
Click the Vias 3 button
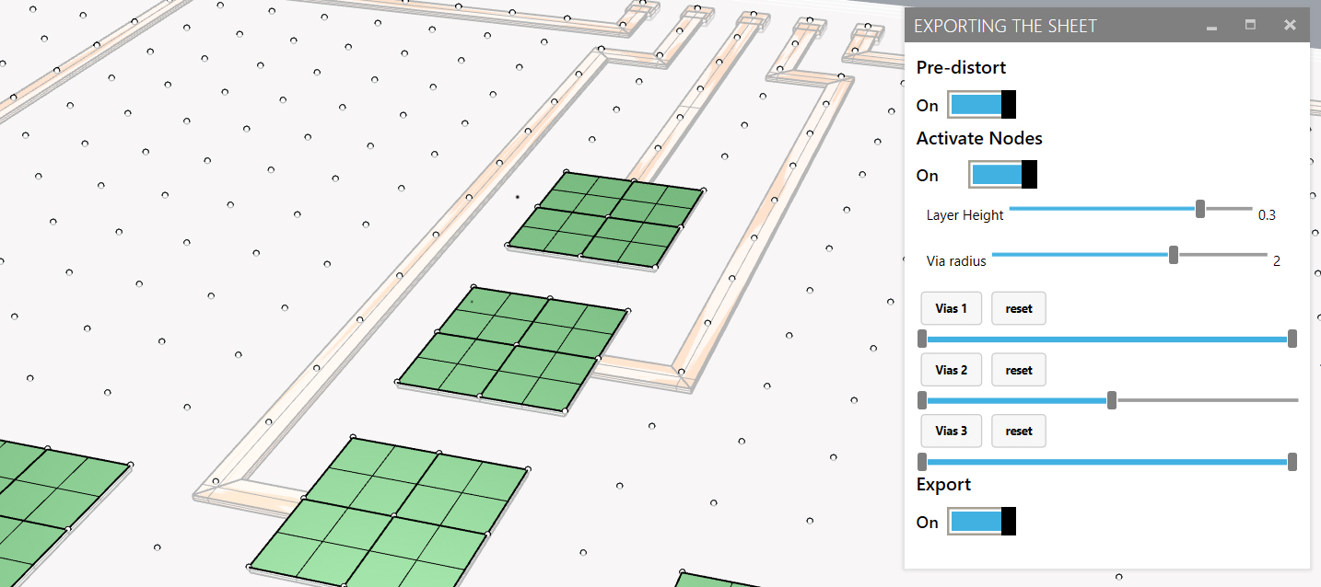(952, 431)
